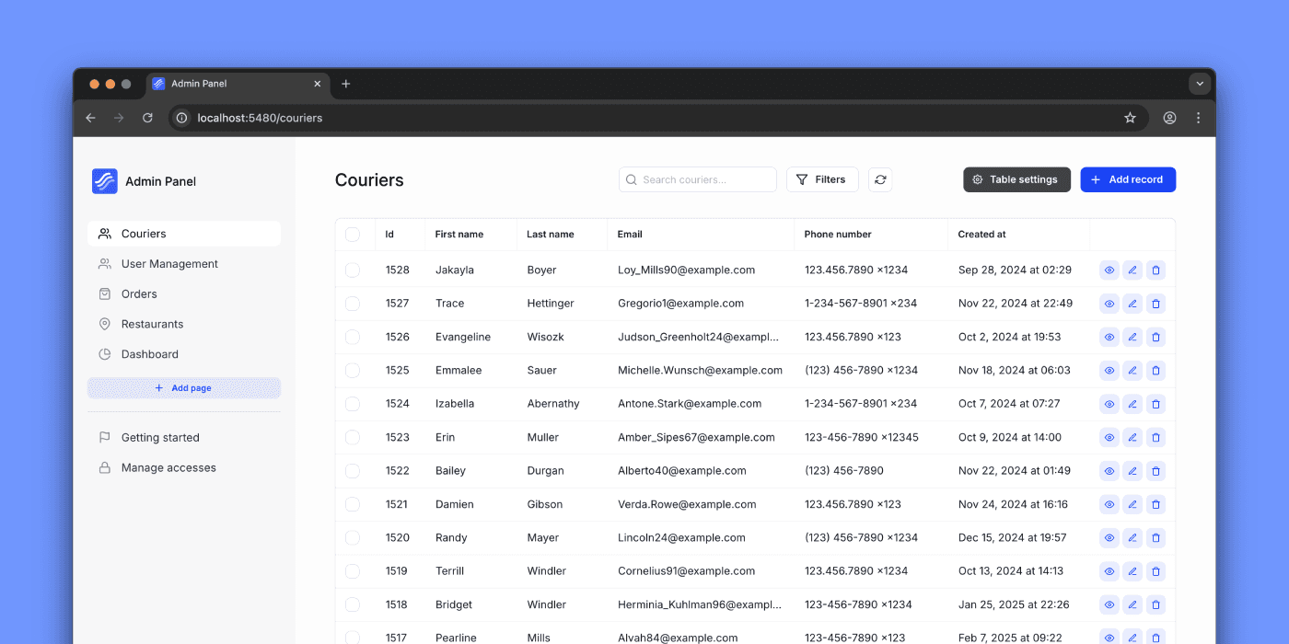
Task: Open Table settings
Action: click(1016, 179)
